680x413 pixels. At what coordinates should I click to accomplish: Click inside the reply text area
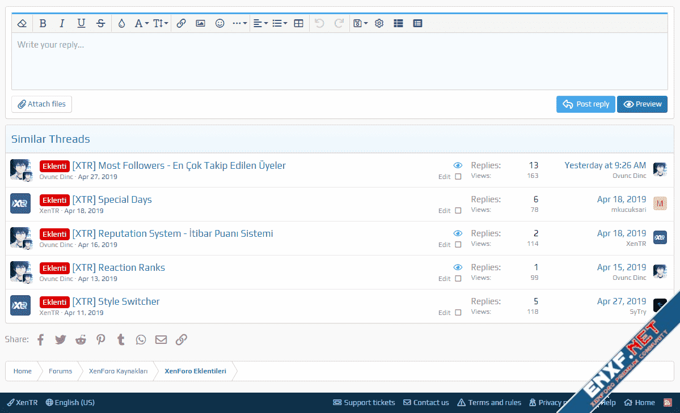339,62
